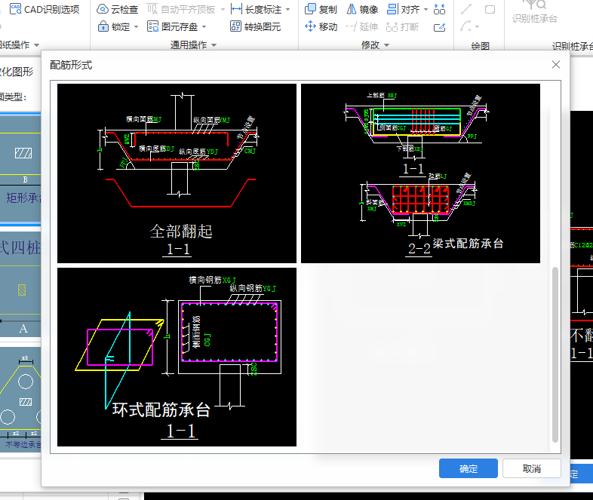Click 转换图元 tool

pos(255,26)
